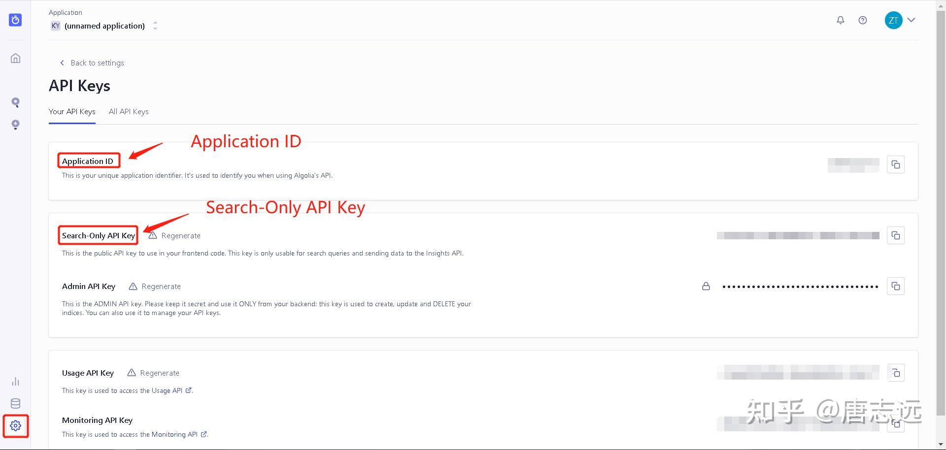Image resolution: width=946 pixels, height=450 pixels.
Task: Open the Analytics bar chart icon
Action: (x=15, y=382)
